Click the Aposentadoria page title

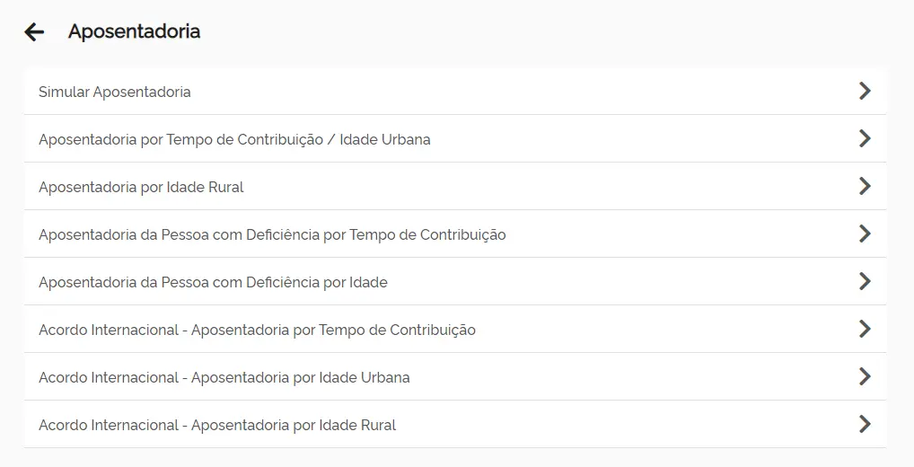(134, 32)
